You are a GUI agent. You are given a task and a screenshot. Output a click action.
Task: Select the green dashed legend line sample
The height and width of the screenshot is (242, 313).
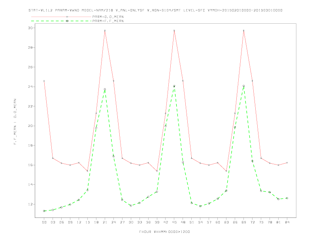61,21
